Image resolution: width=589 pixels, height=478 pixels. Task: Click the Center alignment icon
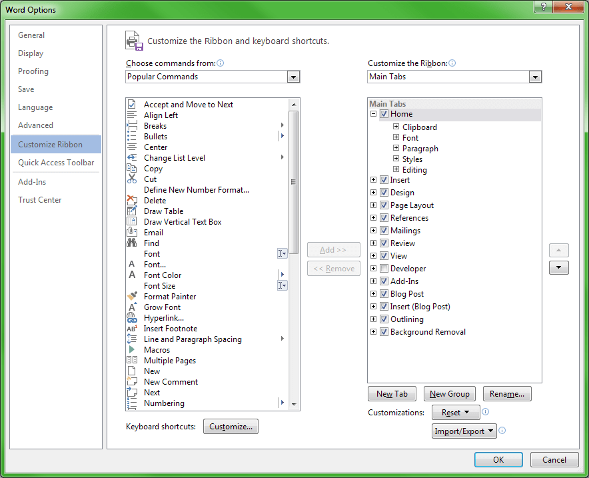pos(131,147)
